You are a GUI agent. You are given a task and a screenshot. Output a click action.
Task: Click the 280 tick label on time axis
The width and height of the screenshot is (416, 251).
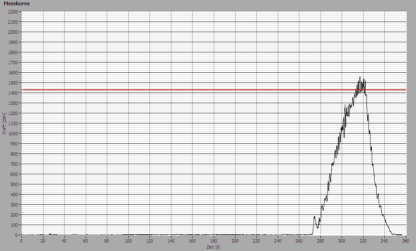[x=321, y=241]
